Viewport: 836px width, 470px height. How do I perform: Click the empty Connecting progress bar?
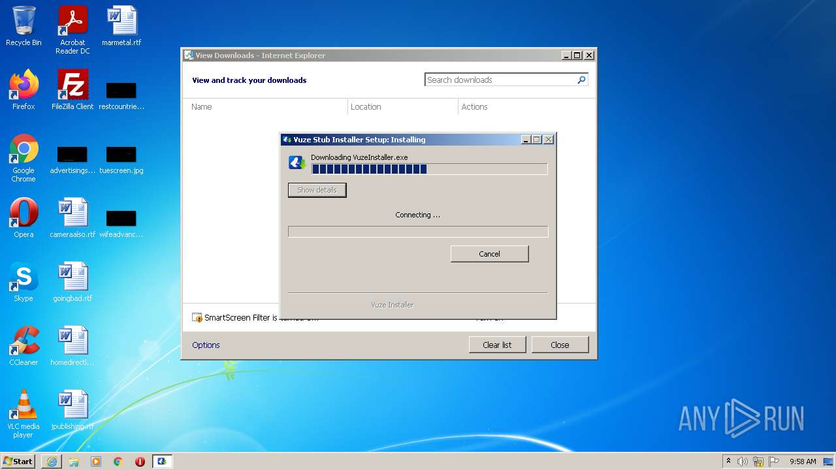coord(418,232)
